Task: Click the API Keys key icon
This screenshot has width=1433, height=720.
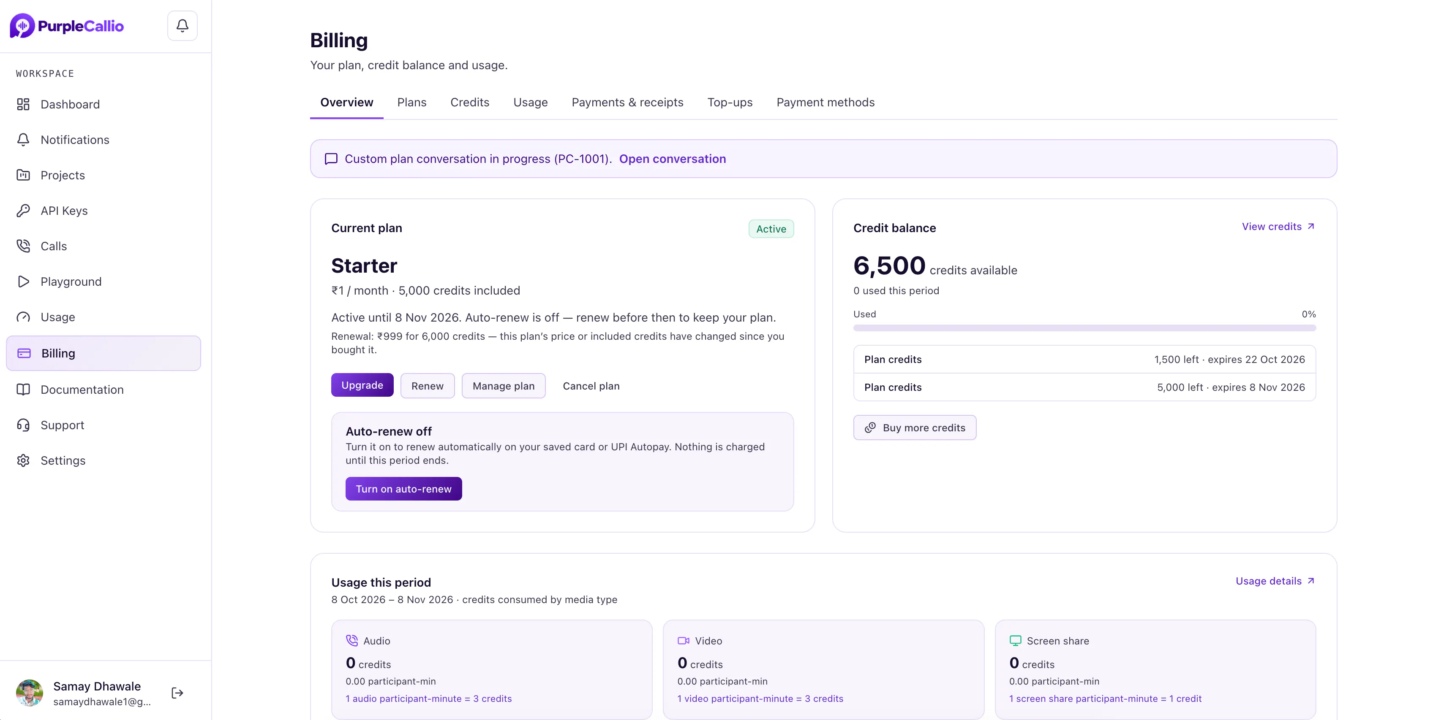Action: [23, 211]
